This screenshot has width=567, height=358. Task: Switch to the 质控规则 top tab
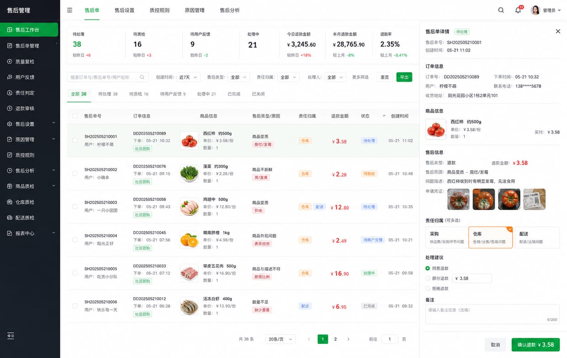(x=159, y=10)
